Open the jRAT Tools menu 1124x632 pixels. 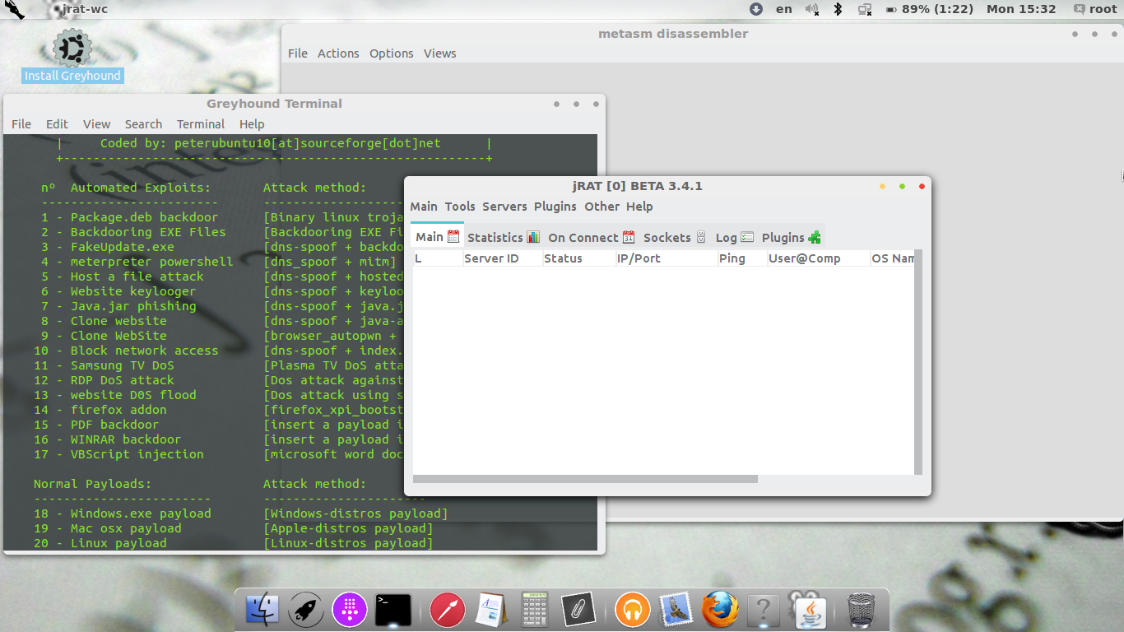[x=460, y=207]
